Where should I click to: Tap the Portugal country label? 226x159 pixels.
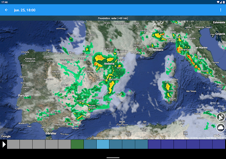(x=24, y=95)
